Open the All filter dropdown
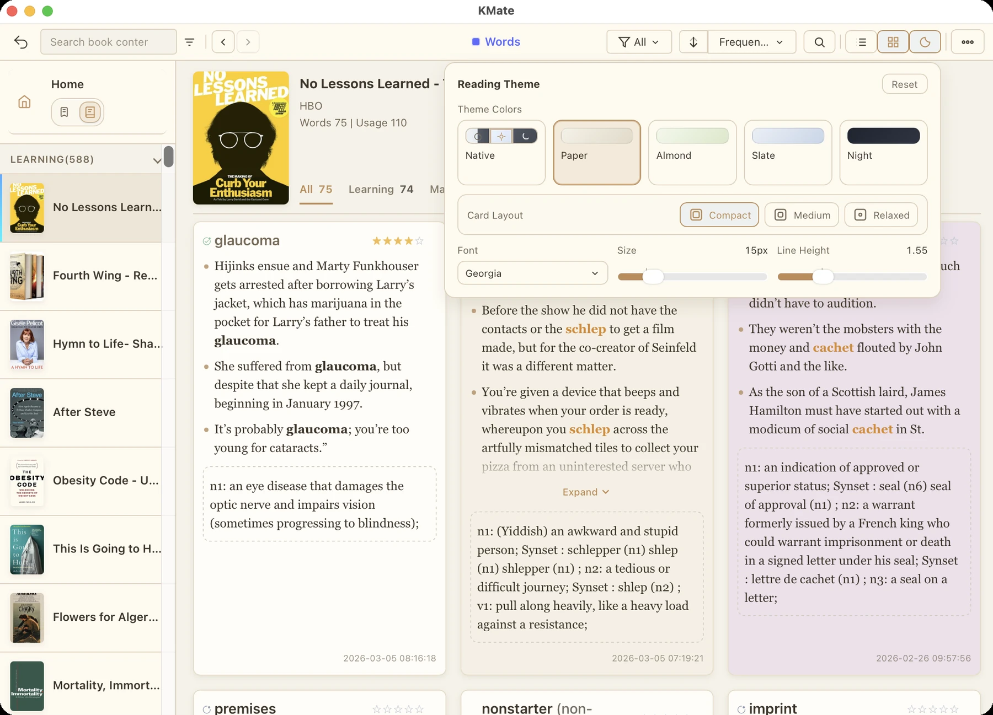The width and height of the screenshot is (993, 715). pos(639,42)
